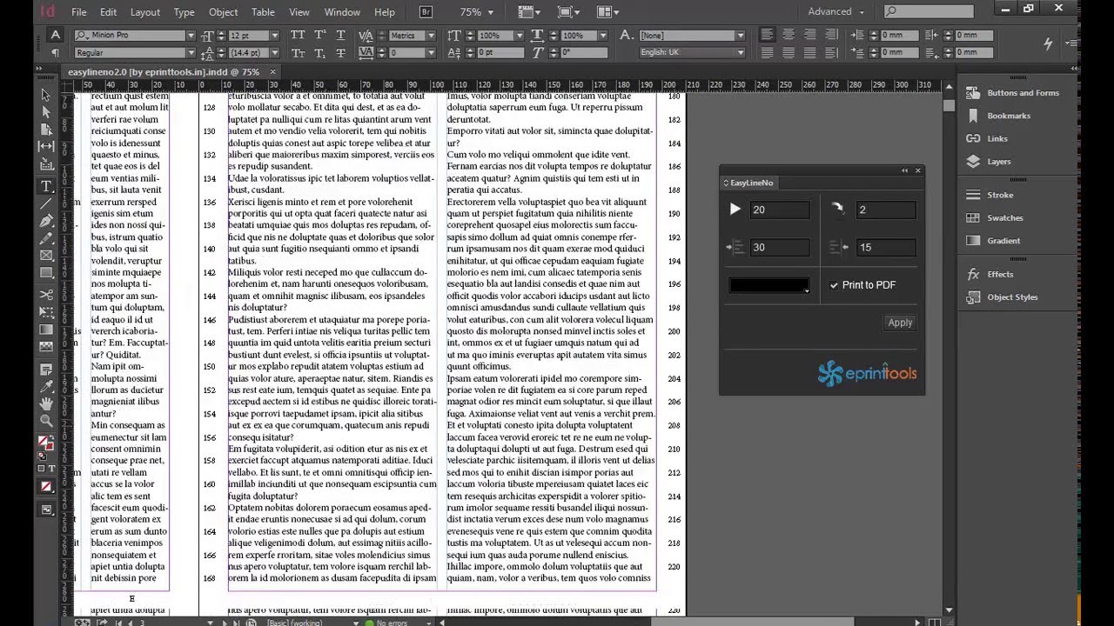Viewport: 1114px width, 626px height.
Task: Open the Buttons and Forms panel
Action: click(1014, 93)
